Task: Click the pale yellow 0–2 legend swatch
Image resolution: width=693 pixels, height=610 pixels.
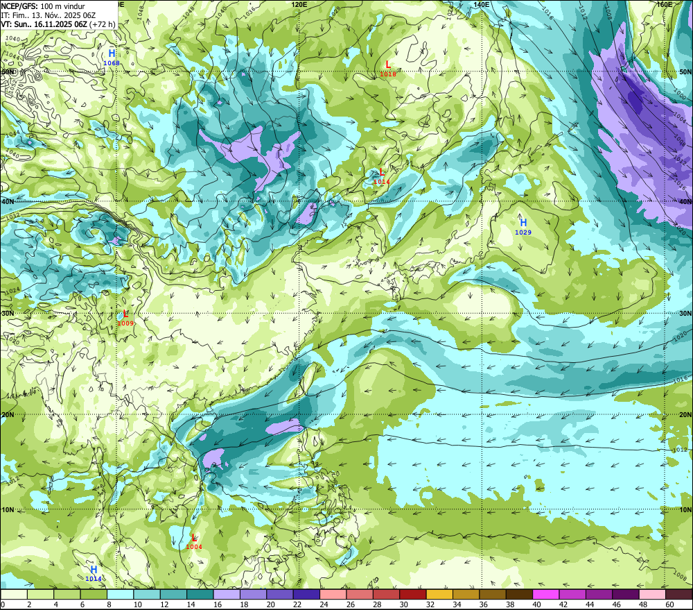Action: (14, 594)
